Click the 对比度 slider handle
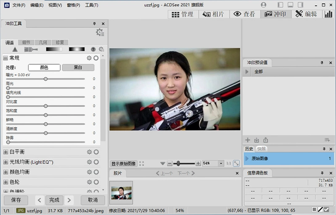 (46, 106)
